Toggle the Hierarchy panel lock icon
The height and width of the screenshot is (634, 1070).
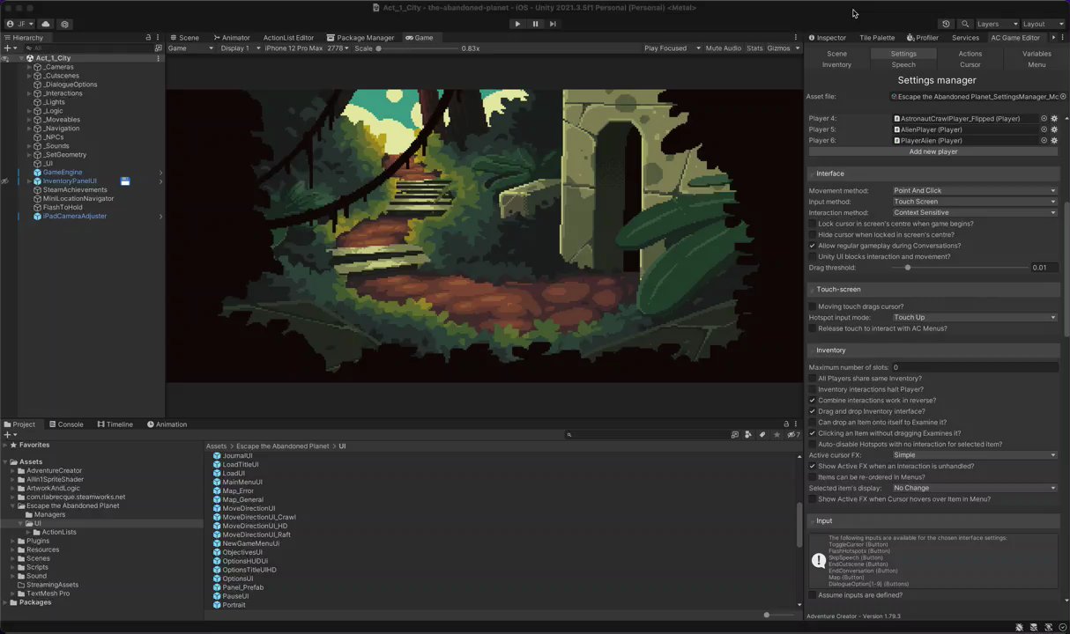(x=148, y=38)
